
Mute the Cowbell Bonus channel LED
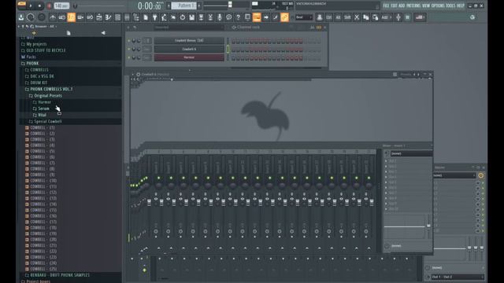tap(129, 41)
